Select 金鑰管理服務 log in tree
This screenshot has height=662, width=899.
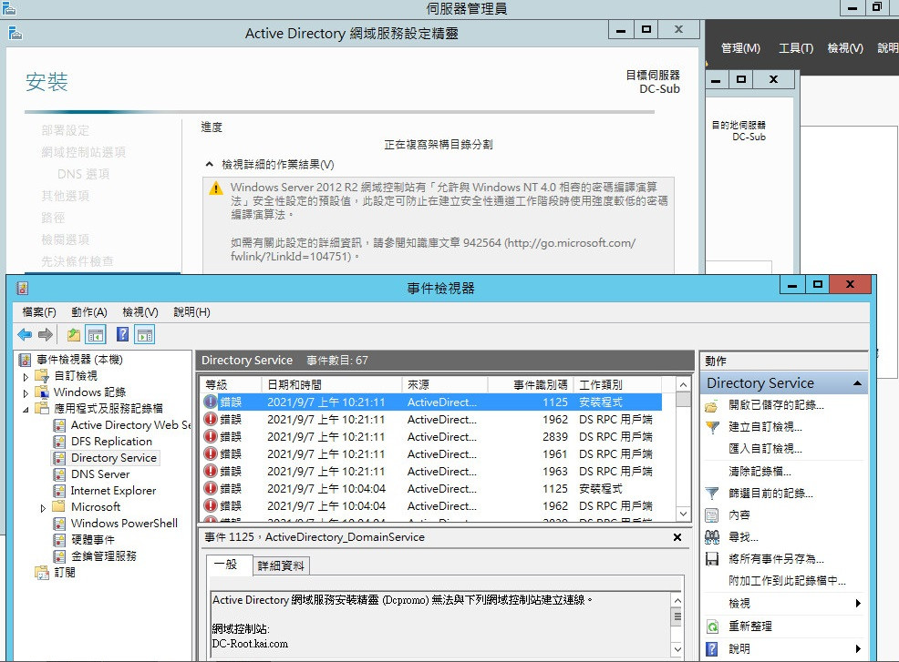[103, 556]
